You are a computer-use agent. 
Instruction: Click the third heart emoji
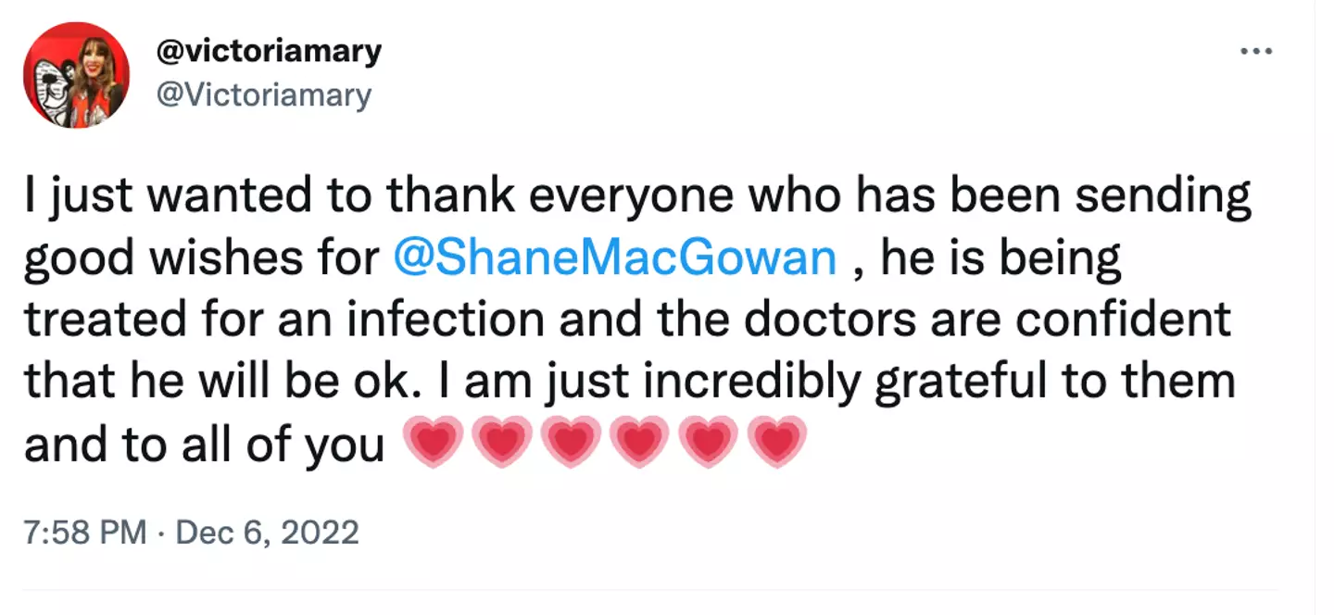pyautogui.click(x=571, y=444)
